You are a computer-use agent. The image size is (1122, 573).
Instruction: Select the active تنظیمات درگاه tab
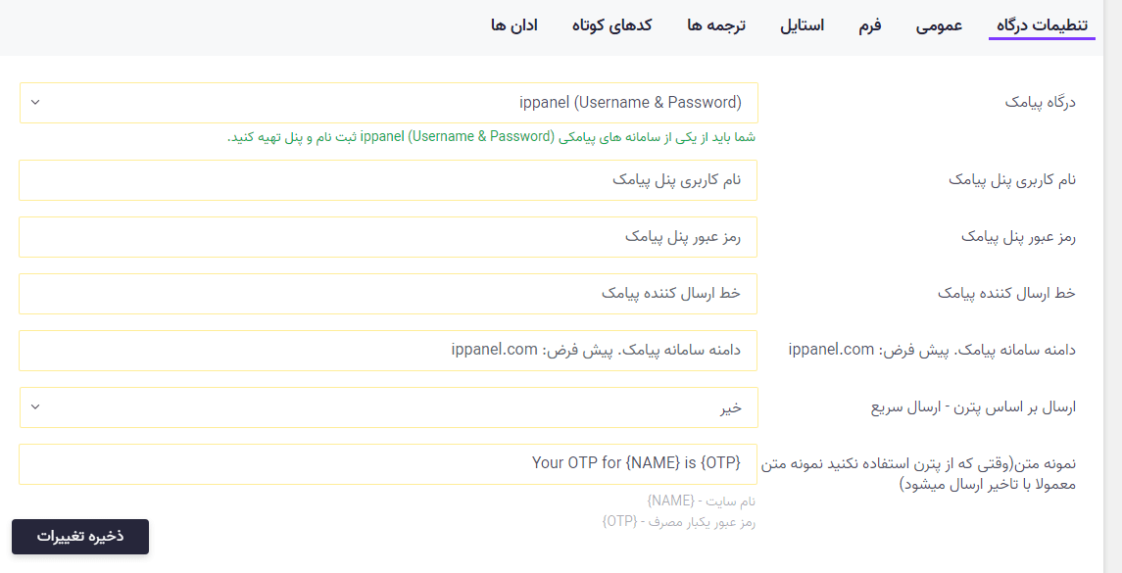(x=1042, y=25)
